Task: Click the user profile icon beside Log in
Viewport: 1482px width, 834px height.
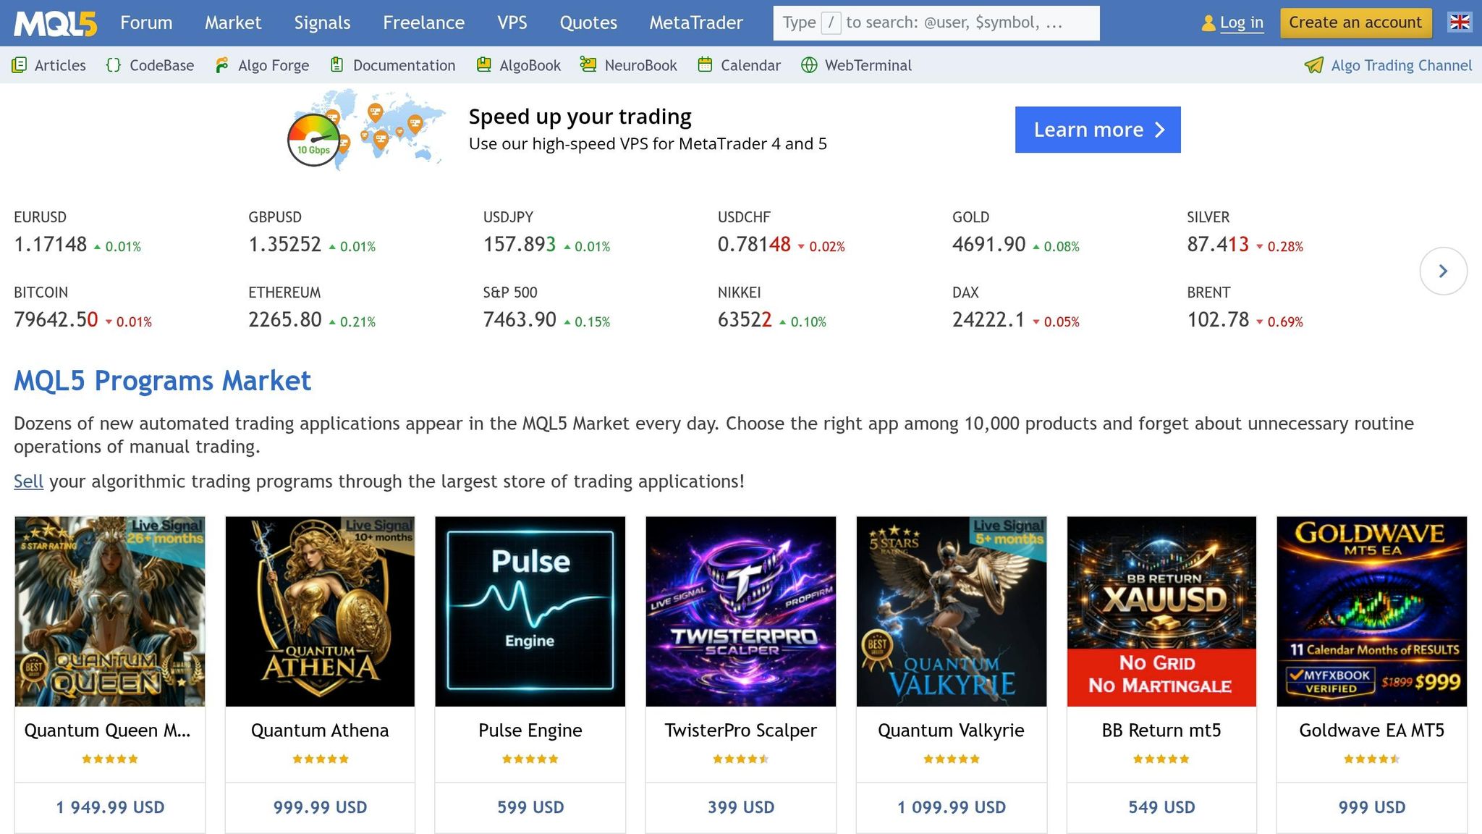Action: click(x=1208, y=23)
